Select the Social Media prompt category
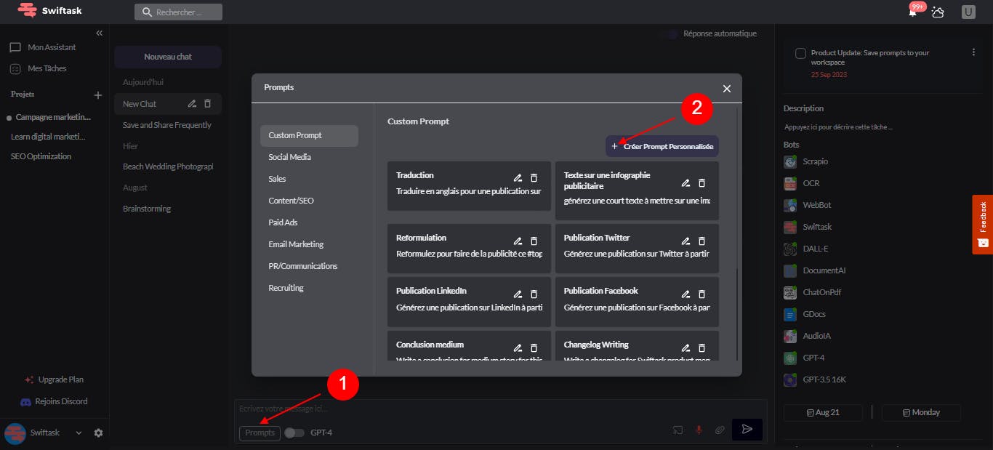The height and width of the screenshot is (450, 993). [x=289, y=157]
